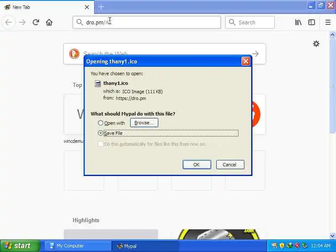The width and height of the screenshot is (336, 252).
Task: Click the system clock 12:04 AM
Action: click(x=320, y=246)
